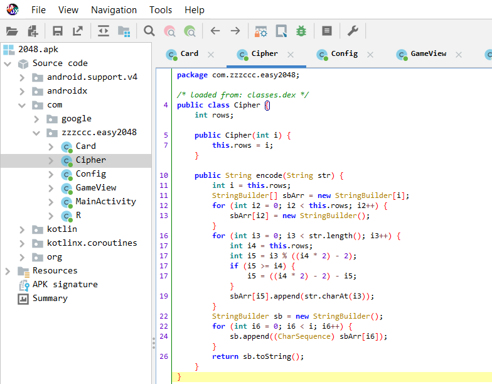Collapse the zzzccc.easy2048 package
This screenshot has height=384, width=492.
(36, 133)
